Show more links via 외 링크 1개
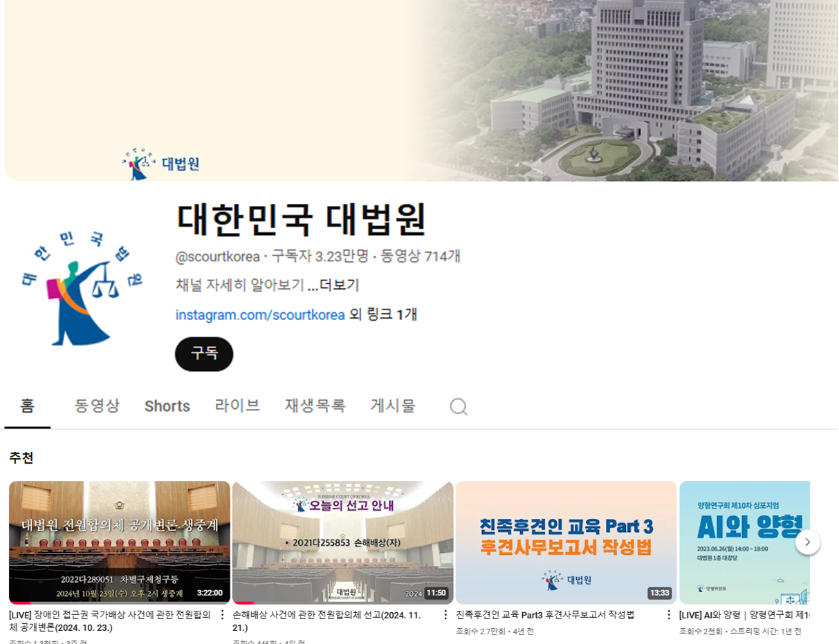The image size is (839, 644). [x=383, y=315]
